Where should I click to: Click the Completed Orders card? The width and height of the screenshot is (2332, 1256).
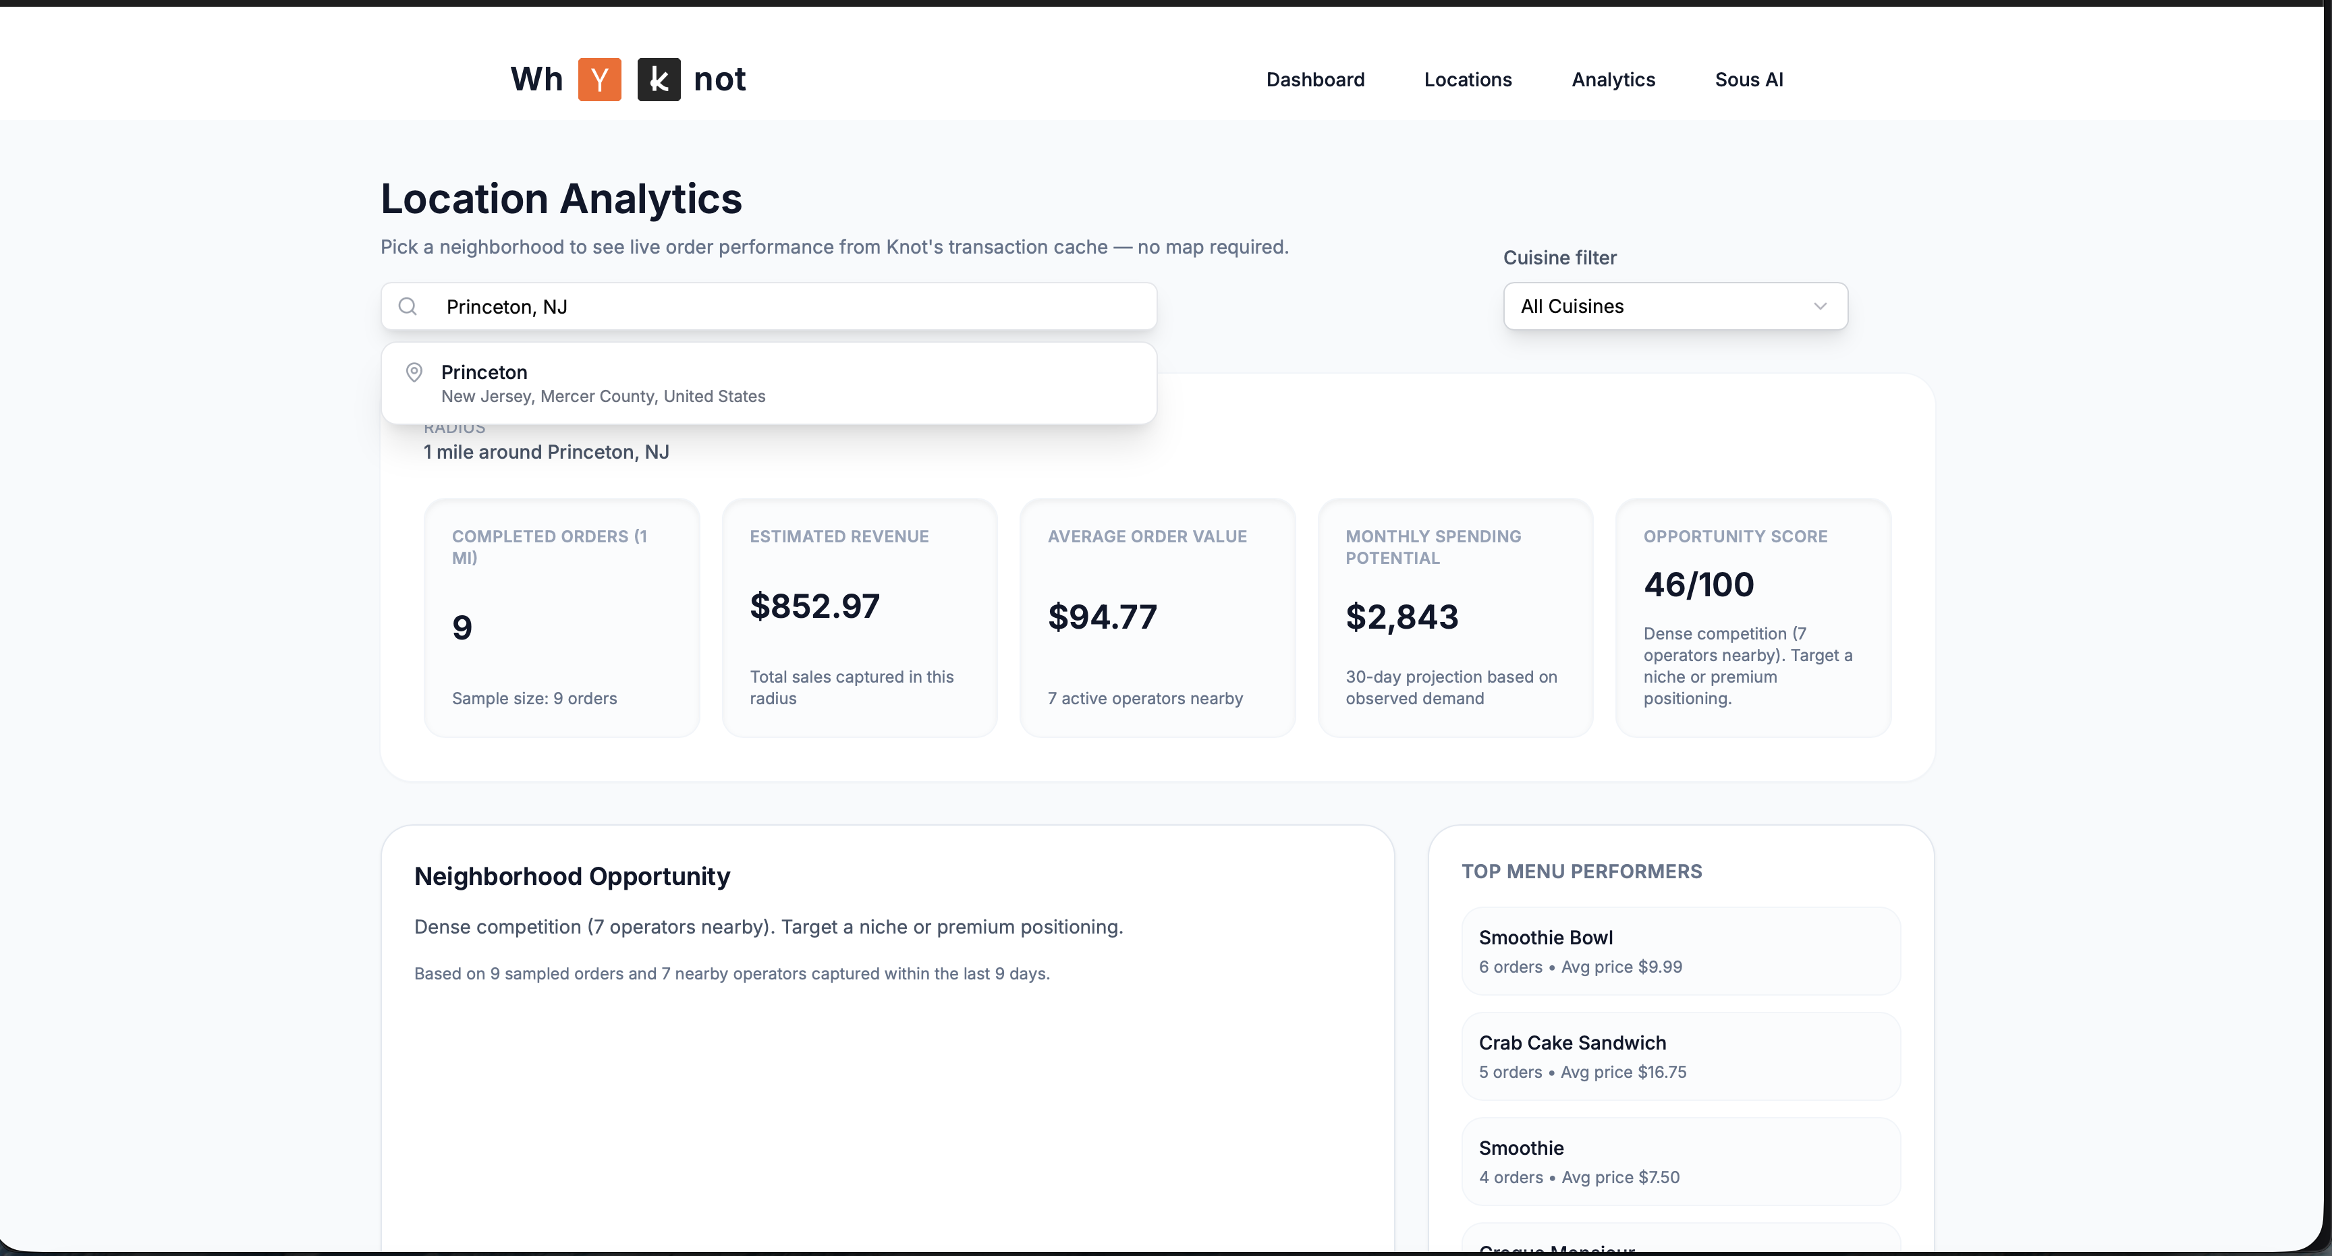click(x=561, y=617)
